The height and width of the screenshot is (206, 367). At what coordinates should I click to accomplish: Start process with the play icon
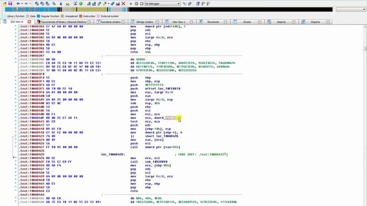coord(131,3)
